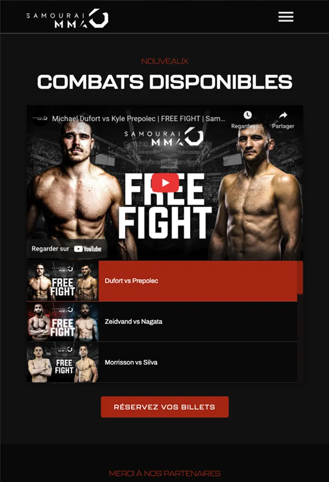Select Dufort vs Prepolec thumbnail

(63, 281)
